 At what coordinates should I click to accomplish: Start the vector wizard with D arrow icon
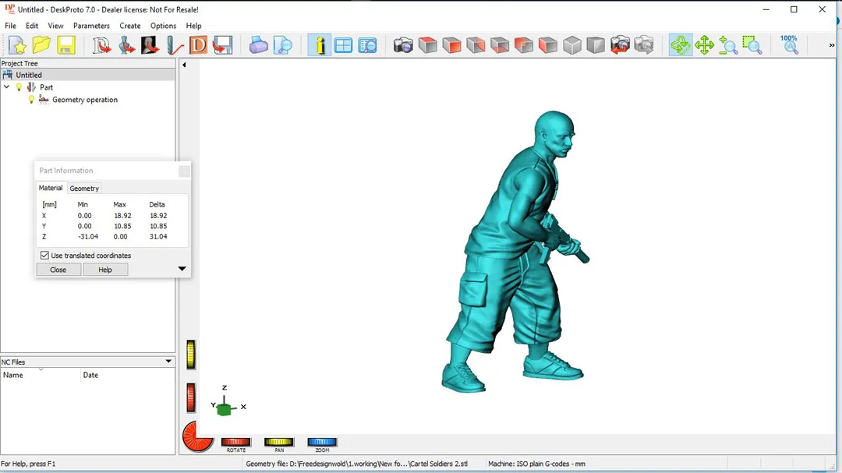pyautogui.click(x=101, y=45)
